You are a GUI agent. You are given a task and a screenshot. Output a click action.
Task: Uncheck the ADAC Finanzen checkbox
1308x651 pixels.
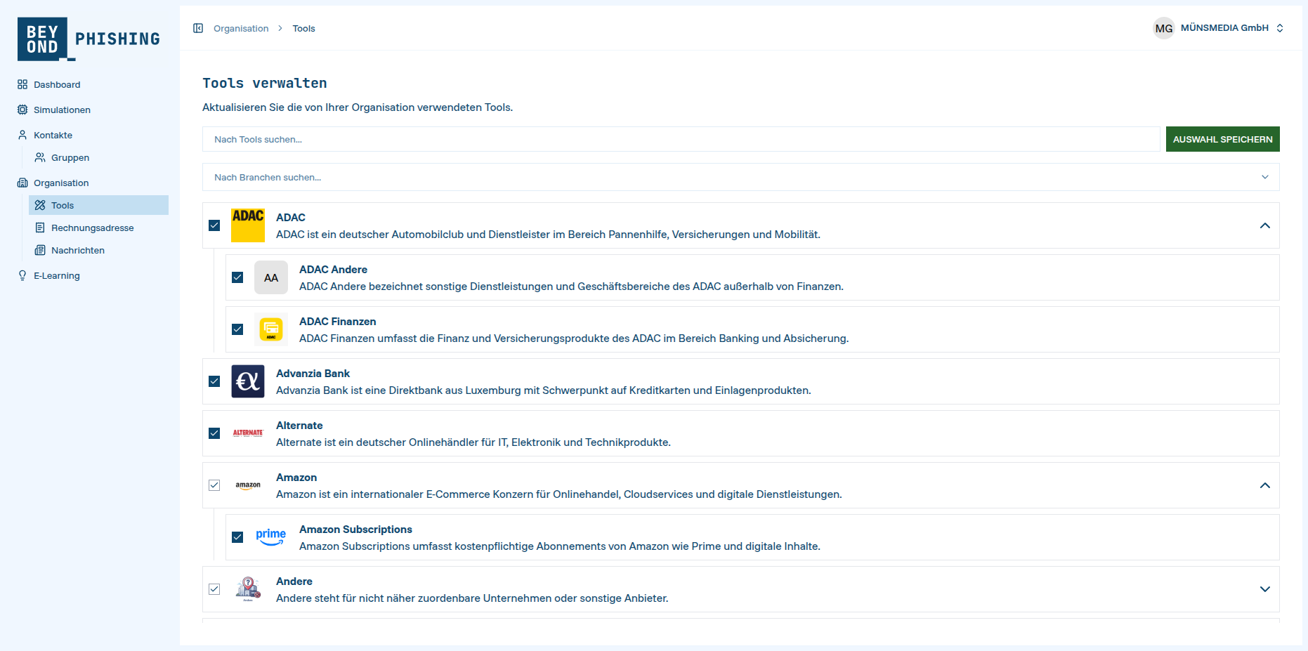[x=237, y=329]
